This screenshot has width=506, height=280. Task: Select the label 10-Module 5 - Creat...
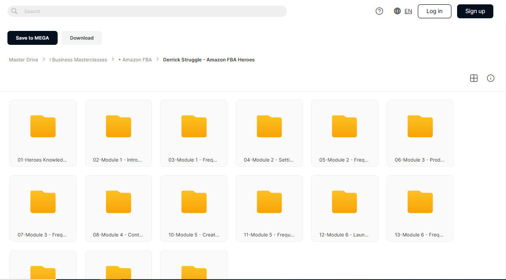click(193, 235)
